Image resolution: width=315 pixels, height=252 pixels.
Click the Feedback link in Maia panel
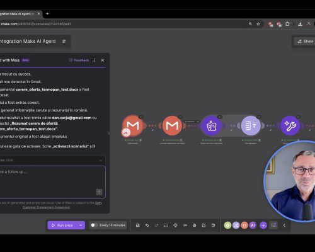tap(79, 60)
